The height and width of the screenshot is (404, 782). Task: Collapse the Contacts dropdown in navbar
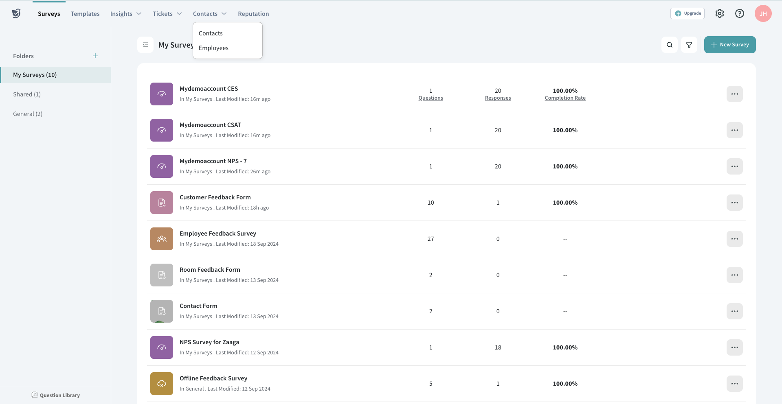pos(209,14)
